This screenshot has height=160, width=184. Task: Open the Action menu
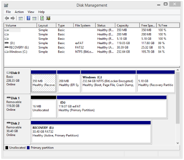(19, 12)
